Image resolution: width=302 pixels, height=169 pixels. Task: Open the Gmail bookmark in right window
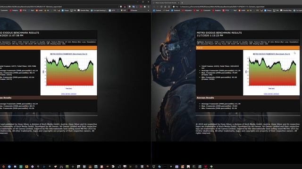[x=166, y=10]
